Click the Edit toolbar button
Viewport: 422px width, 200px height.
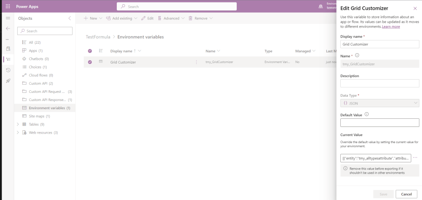(x=147, y=18)
